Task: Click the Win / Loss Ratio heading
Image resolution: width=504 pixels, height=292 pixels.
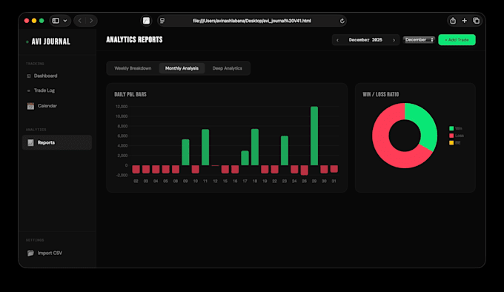Action: point(380,94)
